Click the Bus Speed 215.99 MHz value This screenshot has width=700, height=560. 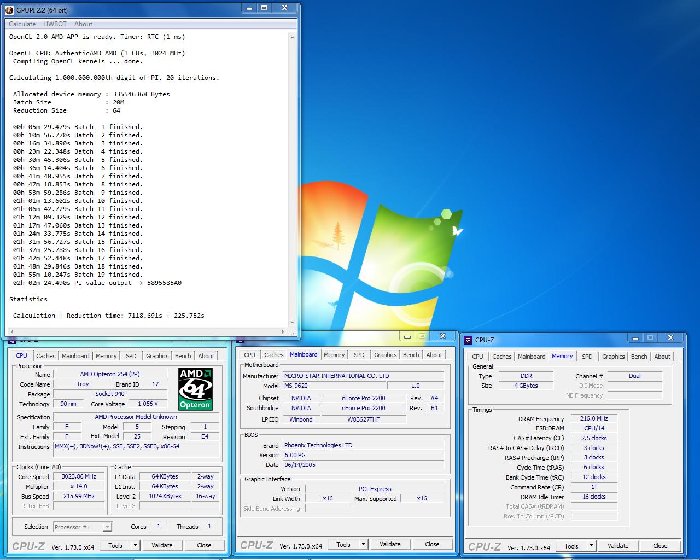click(x=79, y=496)
